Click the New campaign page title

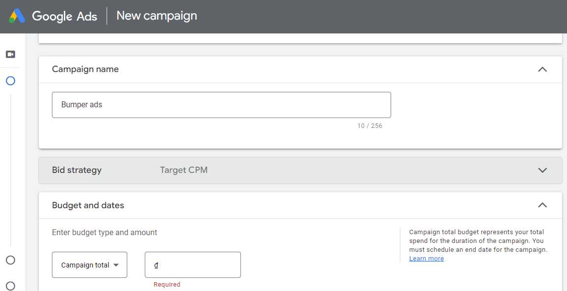156,16
